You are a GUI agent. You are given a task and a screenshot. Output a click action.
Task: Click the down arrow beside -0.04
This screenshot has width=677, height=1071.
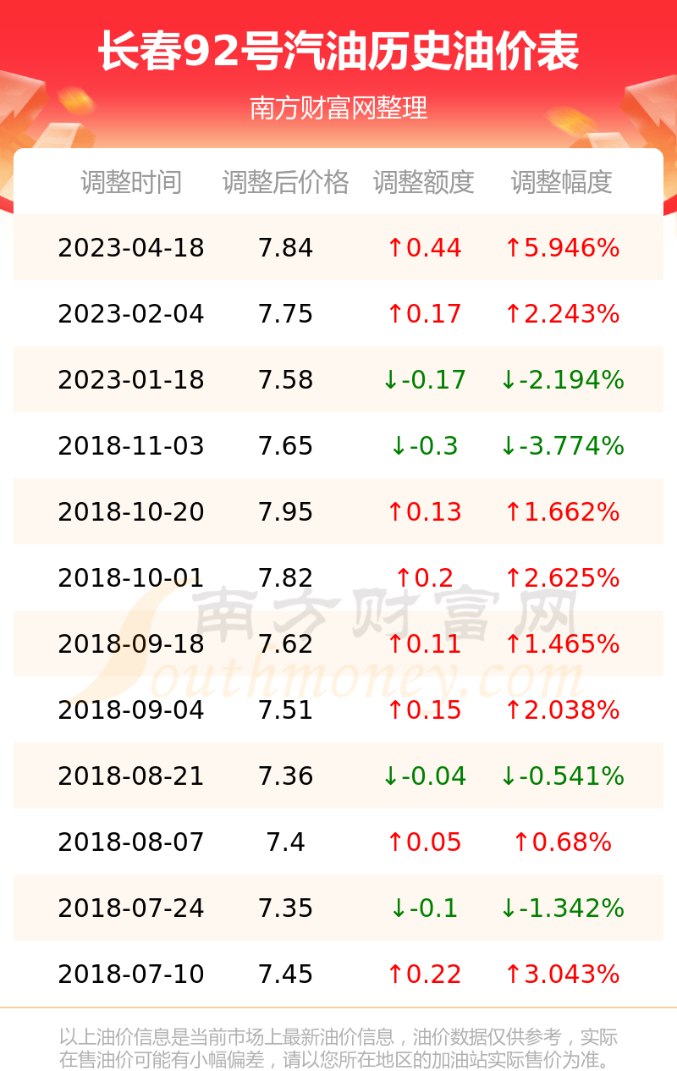(390, 776)
